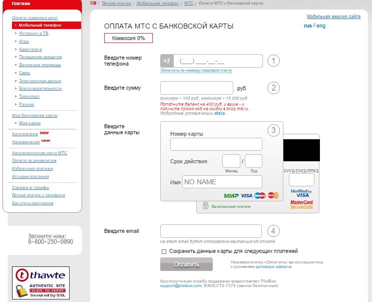Click the Verified by VISA logo
This screenshot has width=372, height=302.
(301, 193)
